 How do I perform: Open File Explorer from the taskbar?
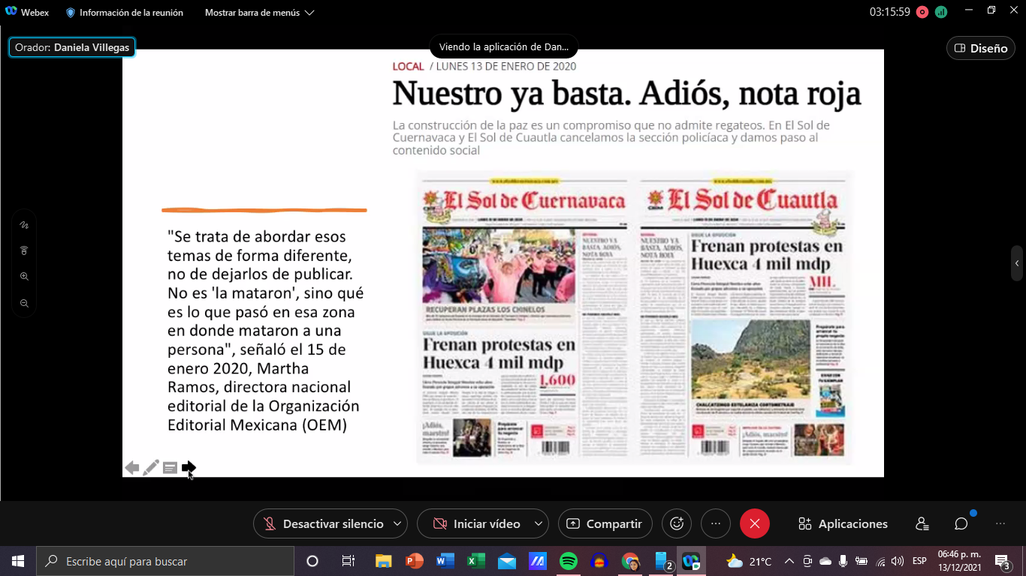(384, 561)
